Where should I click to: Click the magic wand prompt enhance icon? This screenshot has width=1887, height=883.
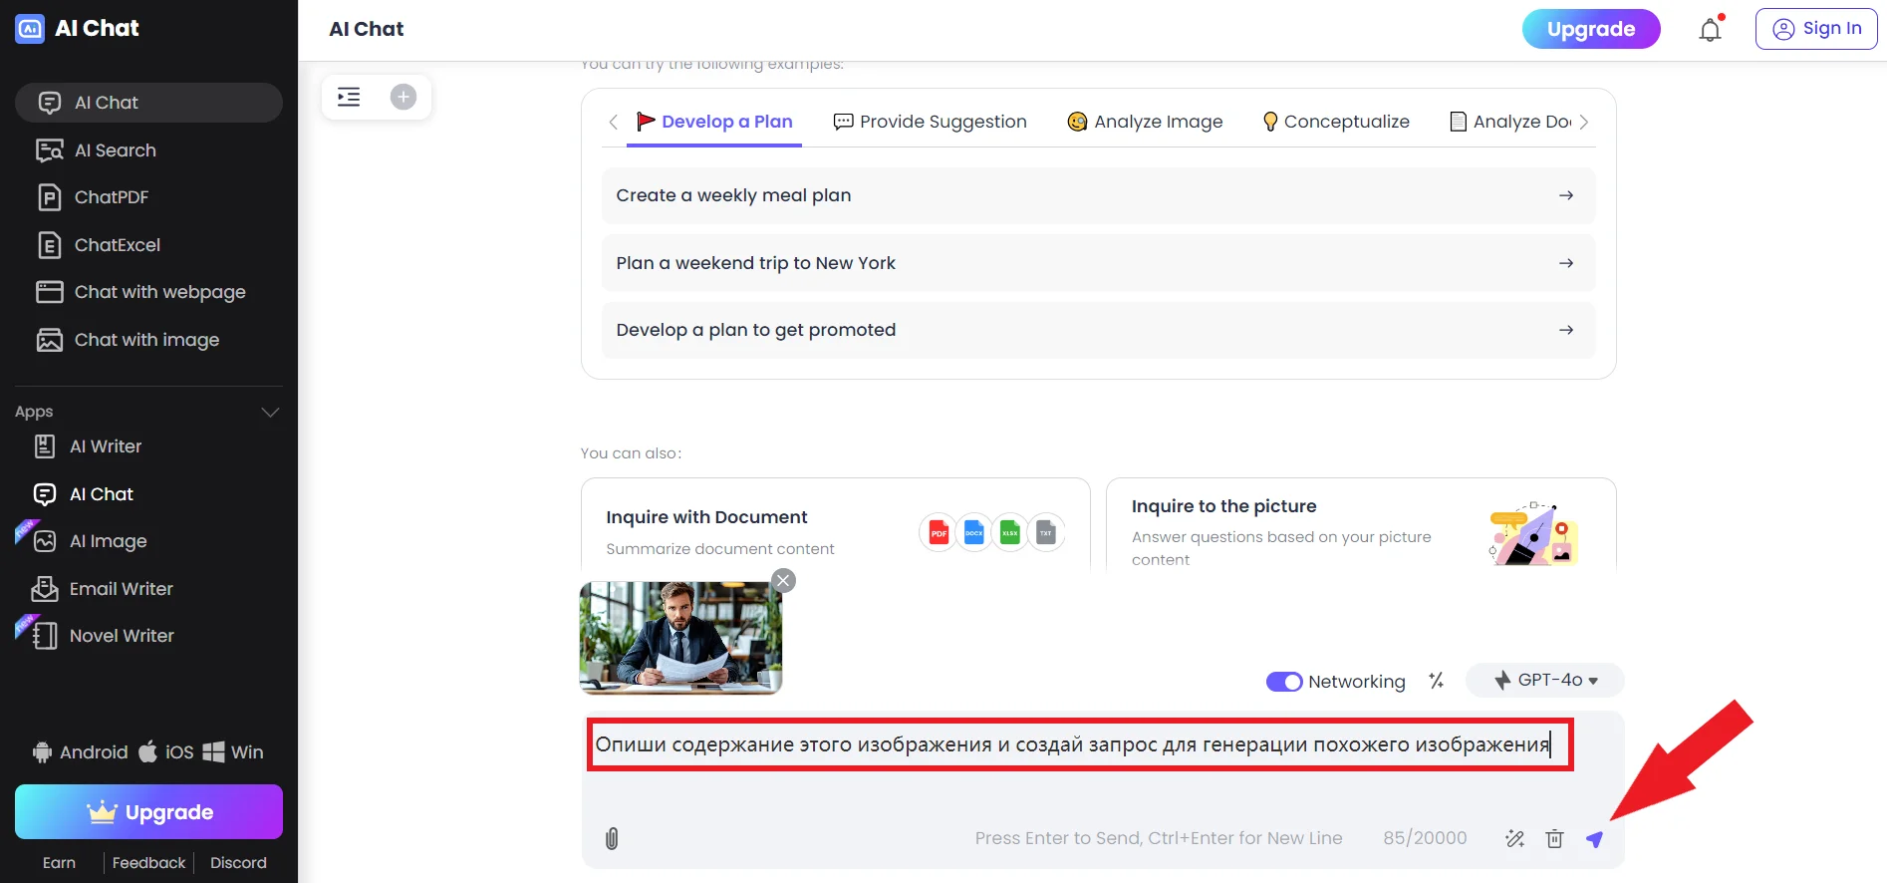click(x=1514, y=839)
